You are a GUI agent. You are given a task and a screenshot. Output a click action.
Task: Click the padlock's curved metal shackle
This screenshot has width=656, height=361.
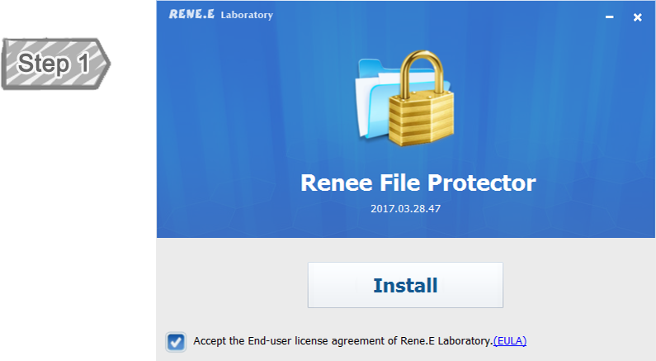pyautogui.click(x=422, y=71)
